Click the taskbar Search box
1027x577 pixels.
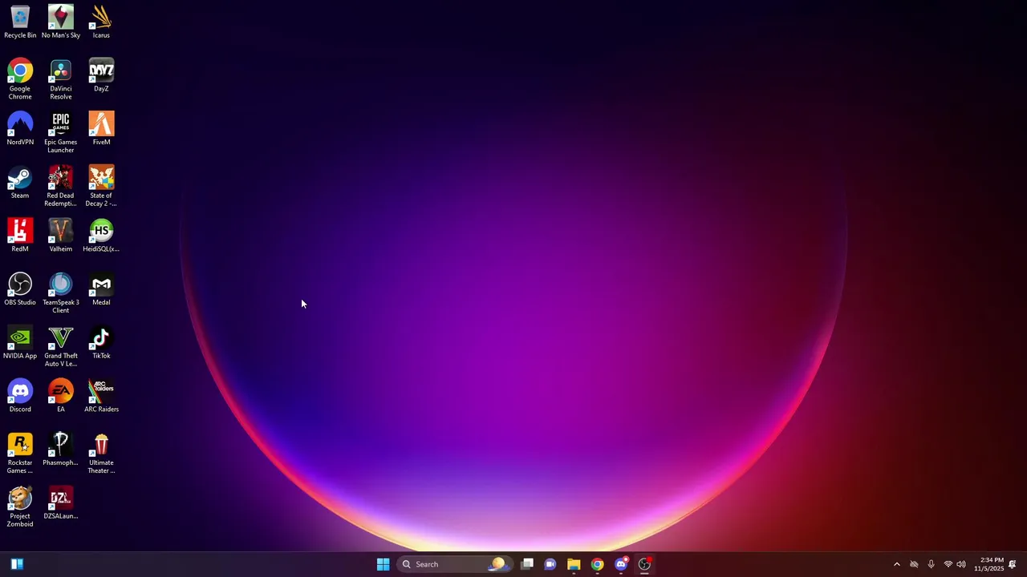(454, 564)
